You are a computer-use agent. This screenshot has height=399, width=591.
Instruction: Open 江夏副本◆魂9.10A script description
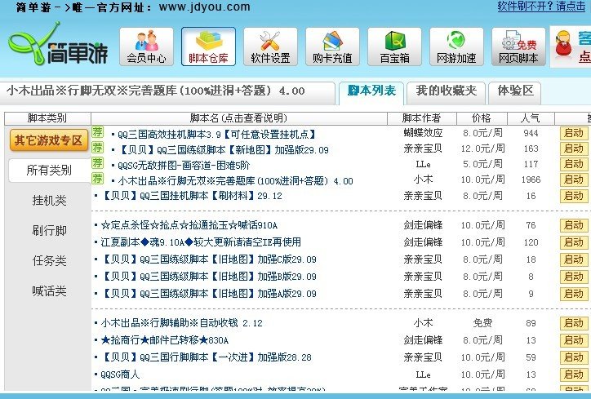(x=201, y=242)
